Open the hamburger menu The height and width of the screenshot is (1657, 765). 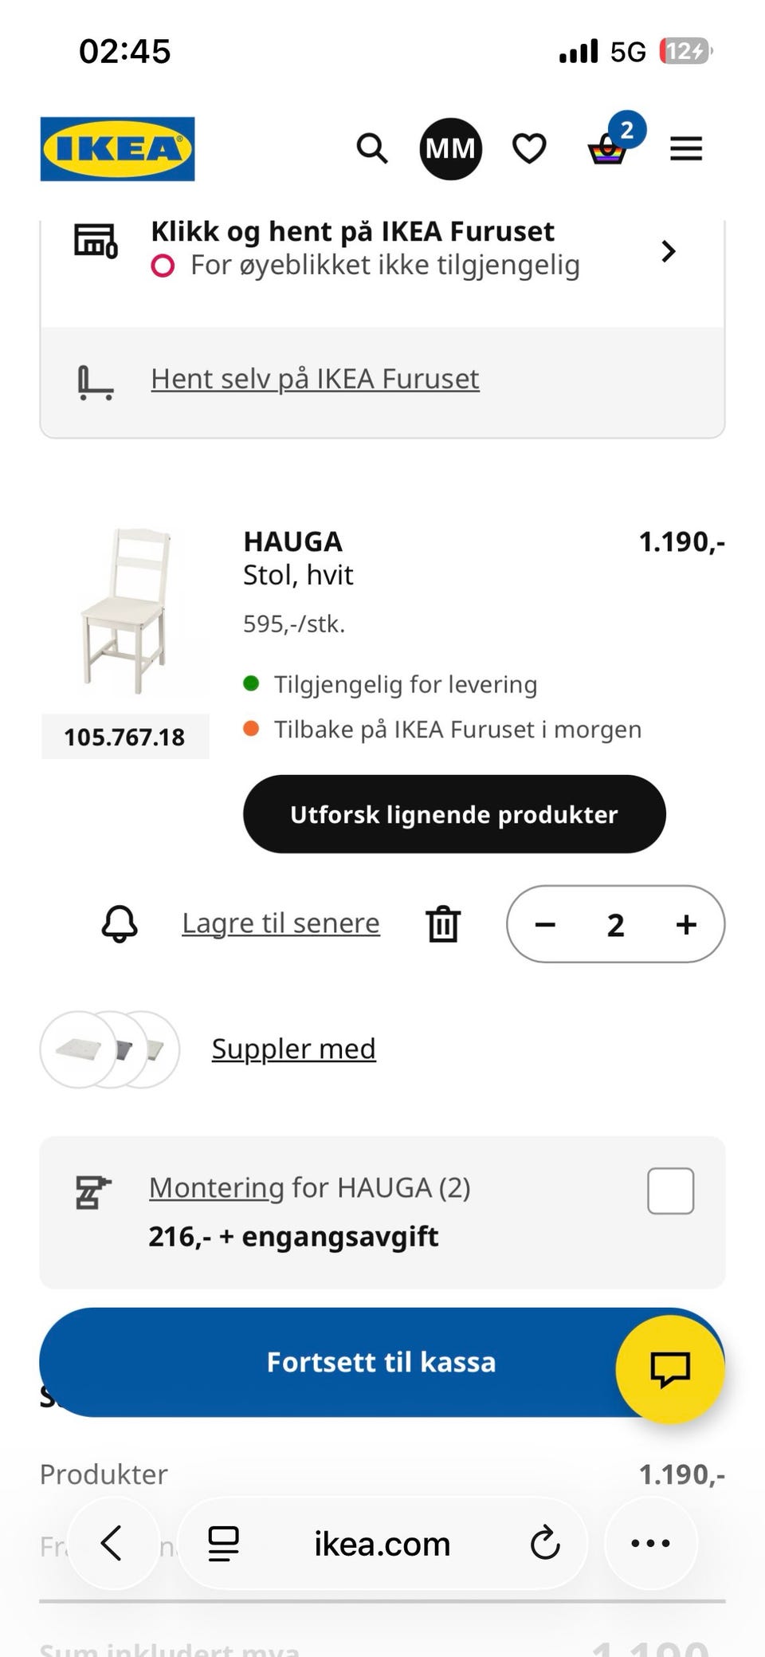685,148
